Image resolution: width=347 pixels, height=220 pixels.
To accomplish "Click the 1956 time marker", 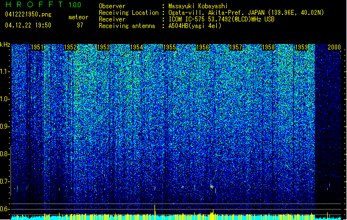I will tap(202, 47).
